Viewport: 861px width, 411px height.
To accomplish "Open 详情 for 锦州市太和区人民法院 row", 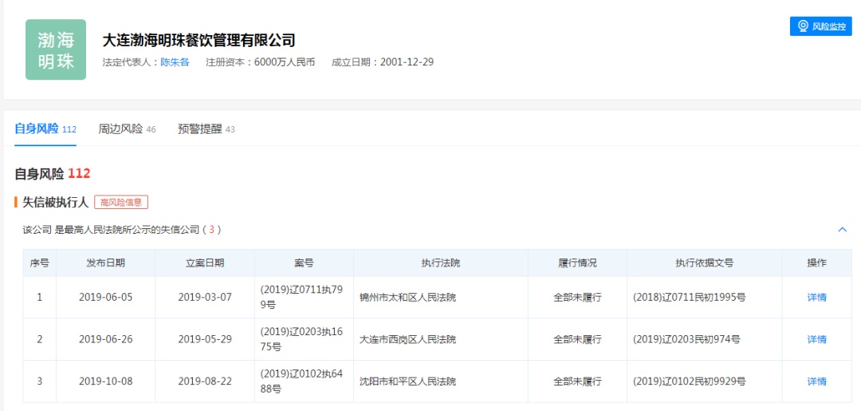I will 816,298.
